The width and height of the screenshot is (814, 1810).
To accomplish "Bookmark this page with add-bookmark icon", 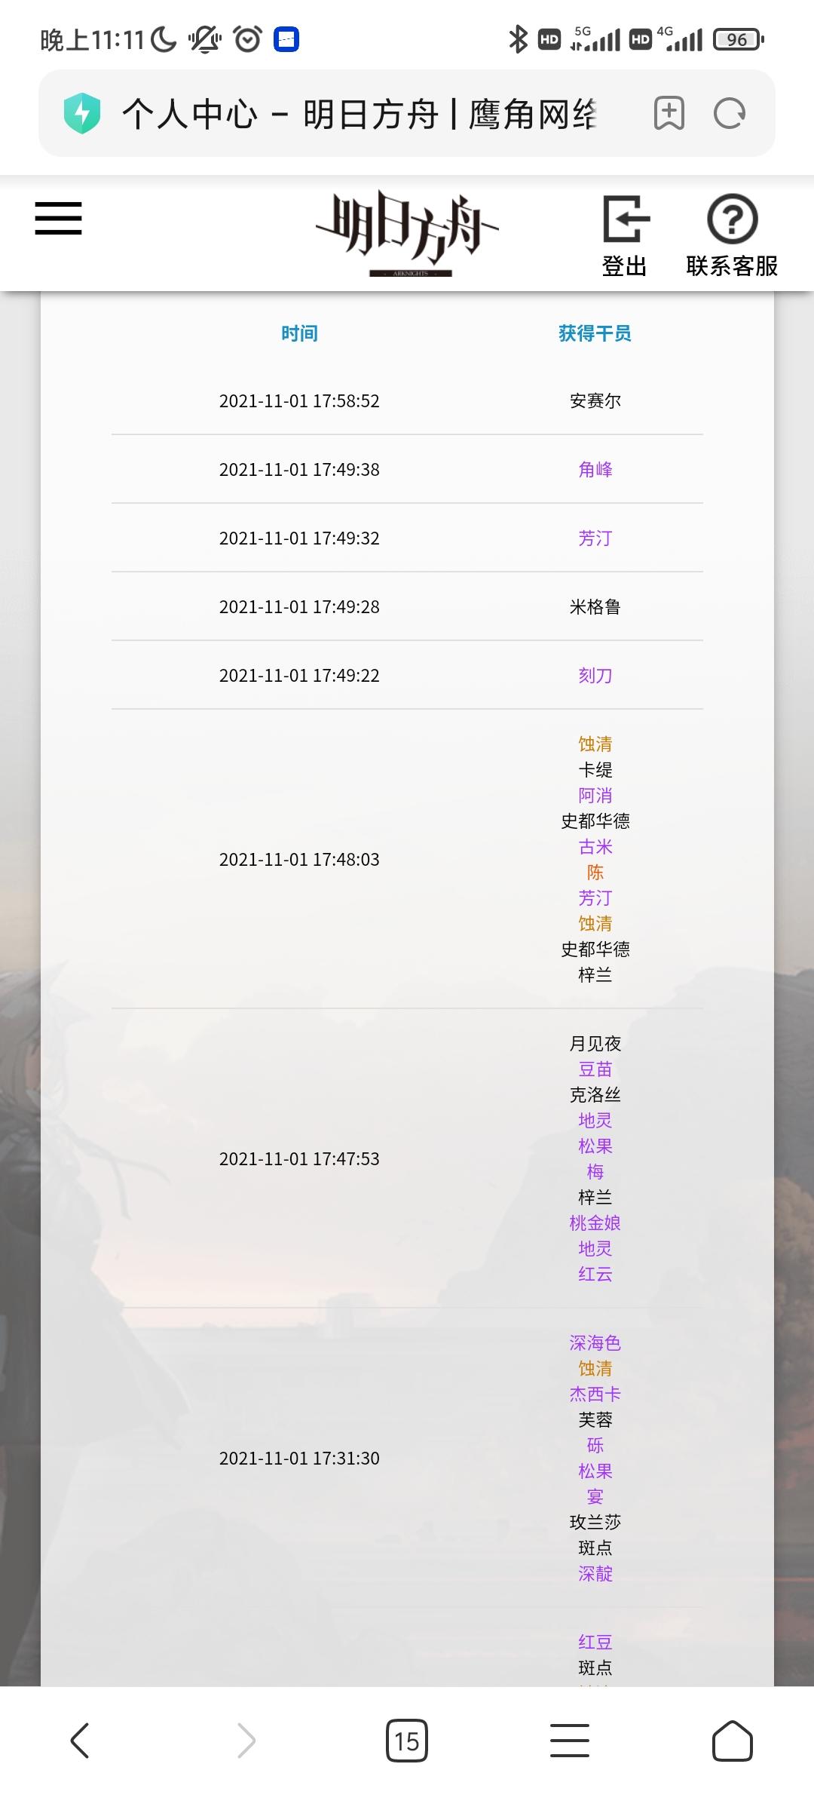I will (669, 113).
